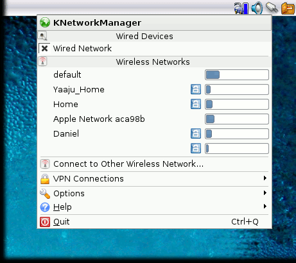
Task: Click the KNetworkManager green globe icon
Action: tap(45, 22)
